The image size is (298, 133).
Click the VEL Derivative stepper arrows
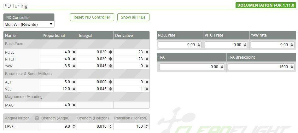click(147, 89)
